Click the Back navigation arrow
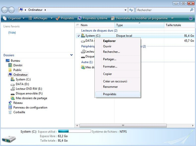This screenshot has width=196, height=146. [5, 10]
